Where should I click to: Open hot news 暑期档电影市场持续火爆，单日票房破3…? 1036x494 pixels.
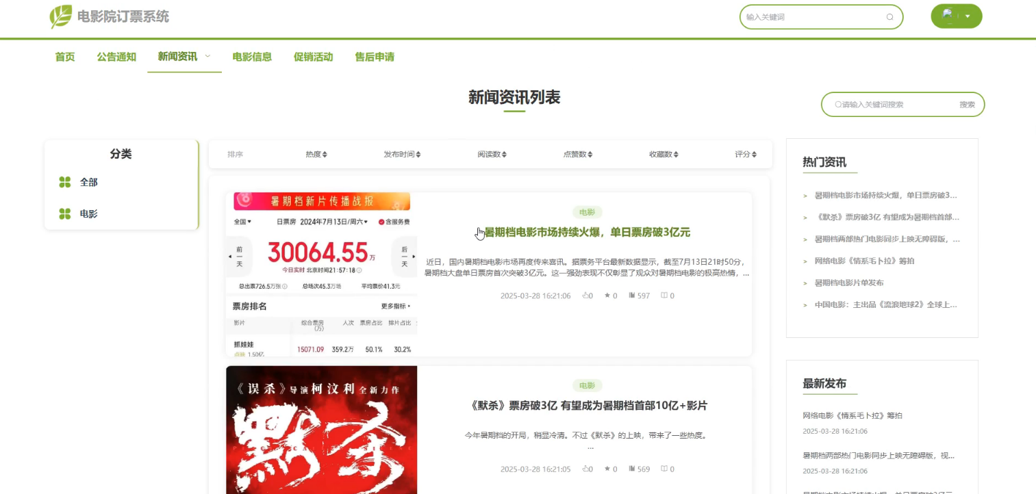pos(885,195)
